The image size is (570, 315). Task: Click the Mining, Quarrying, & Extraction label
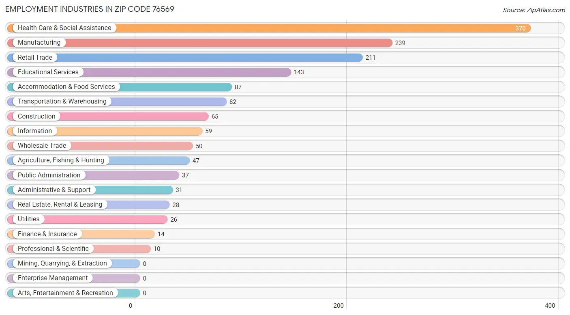pyautogui.click(x=62, y=263)
